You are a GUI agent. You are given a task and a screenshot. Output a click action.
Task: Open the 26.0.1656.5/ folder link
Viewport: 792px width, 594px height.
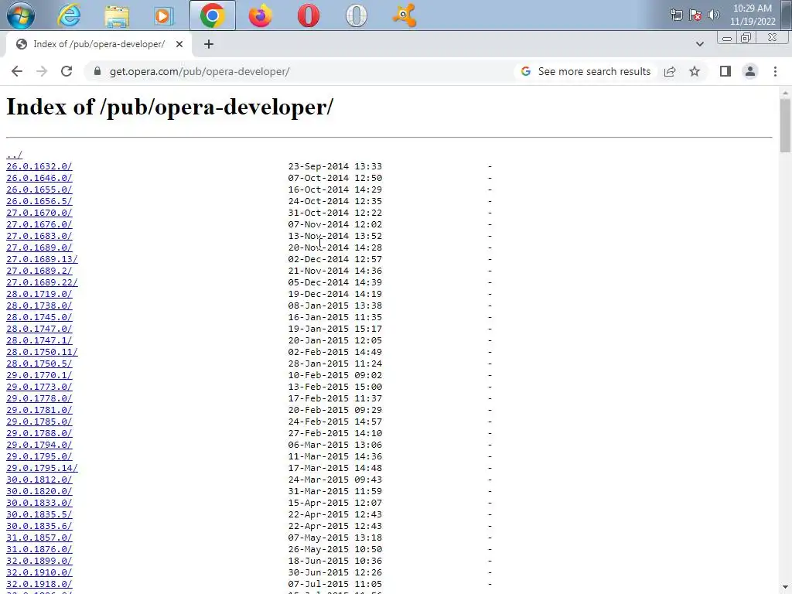39,201
